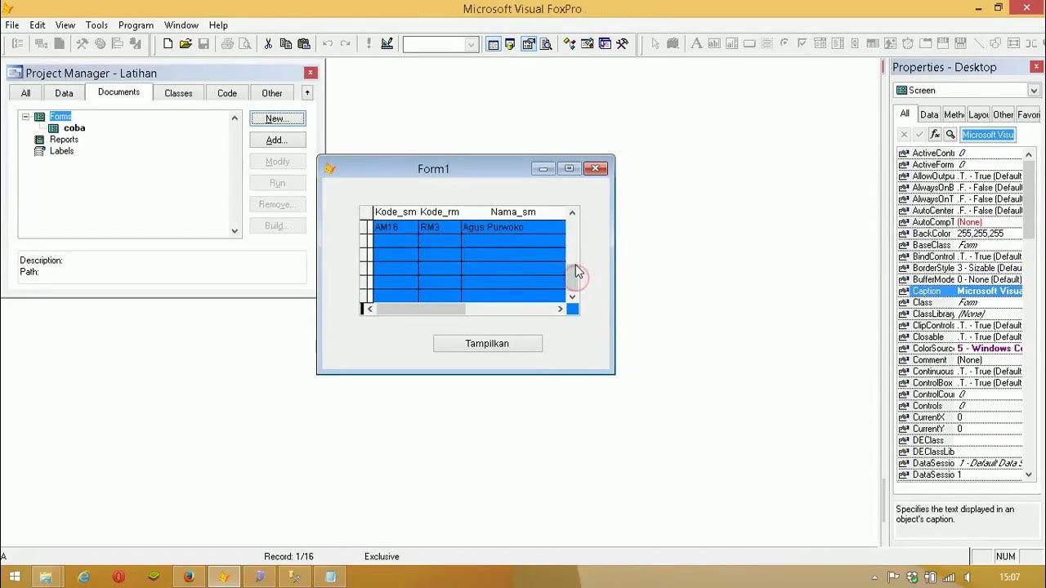Viewport: 1046px width, 588px height.
Task: Click the grid's scroll right arrow
Action: click(561, 309)
